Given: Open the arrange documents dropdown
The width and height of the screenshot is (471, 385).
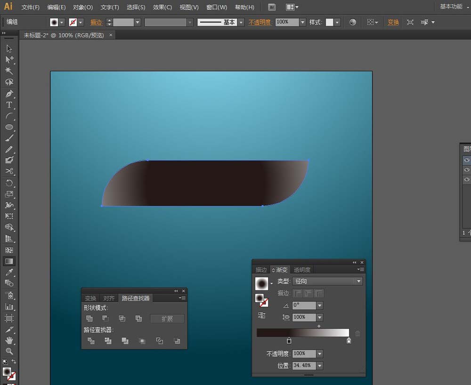Looking at the screenshot, I should (x=292, y=7).
